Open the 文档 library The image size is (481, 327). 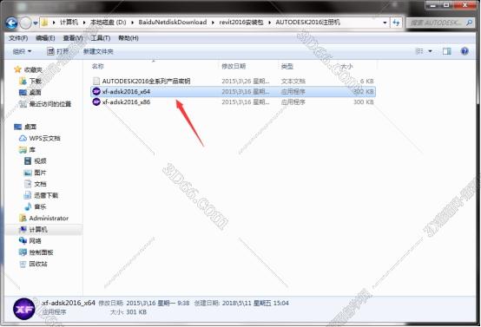coord(40,184)
